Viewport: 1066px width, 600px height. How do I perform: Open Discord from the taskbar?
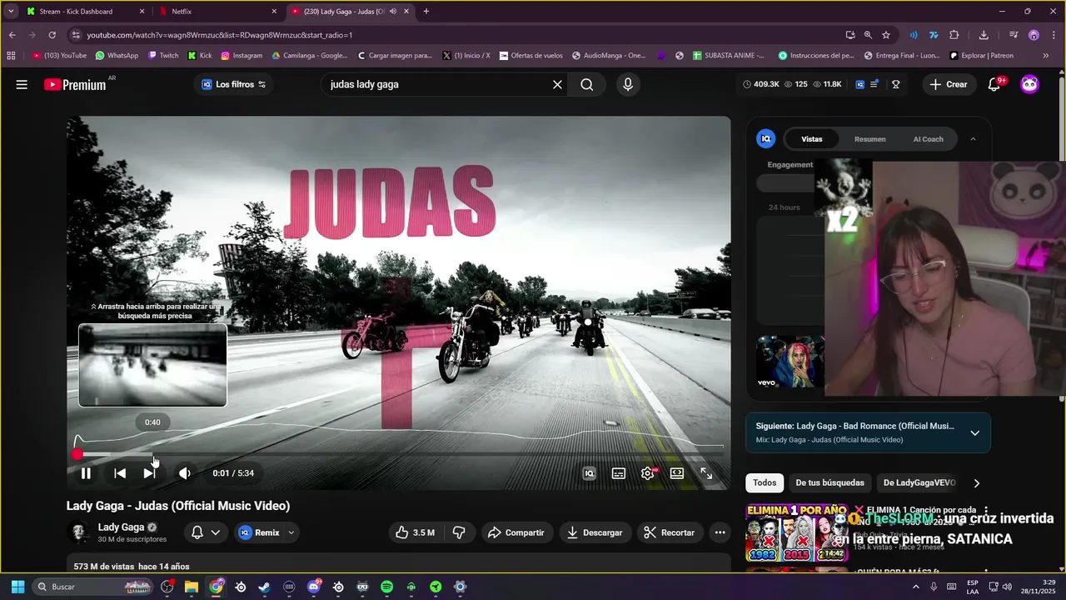[314, 587]
